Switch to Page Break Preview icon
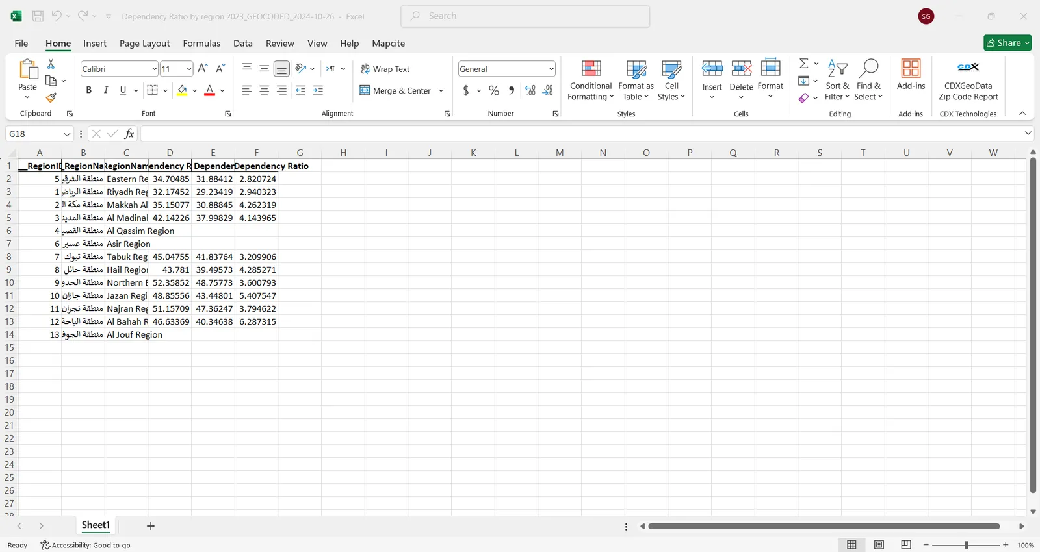This screenshot has height=552, width=1040. coord(906,545)
